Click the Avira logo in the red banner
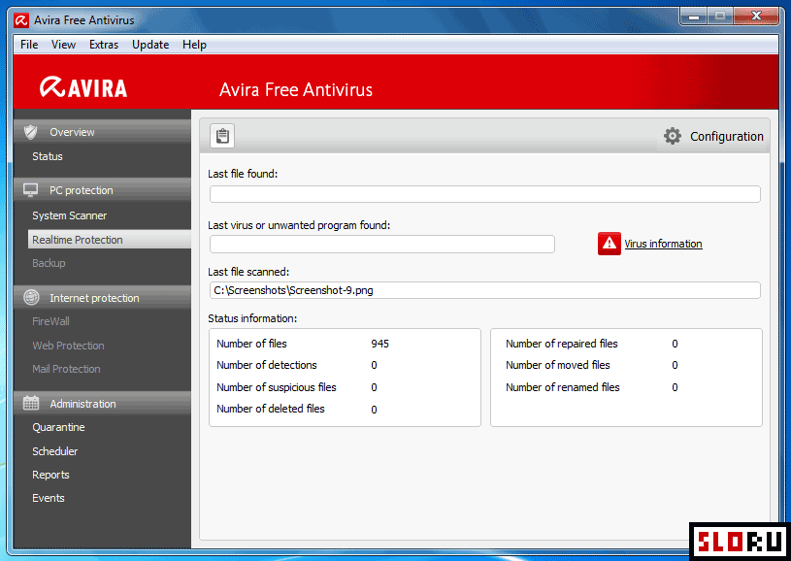791x561 pixels. (83, 87)
